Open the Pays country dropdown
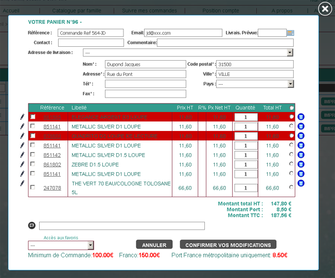335x278 pixels. pyautogui.click(x=290, y=84)
